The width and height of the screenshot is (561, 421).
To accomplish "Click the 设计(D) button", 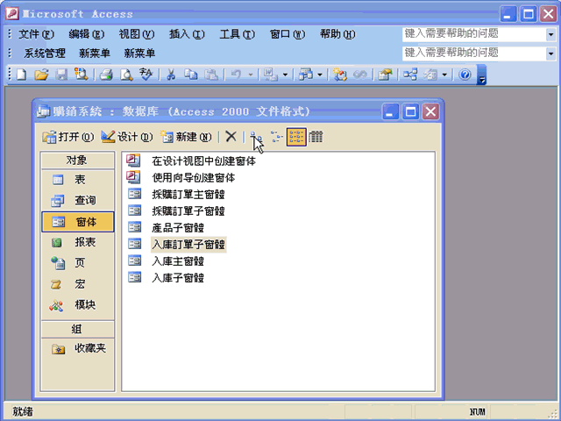I will (126, 137).
